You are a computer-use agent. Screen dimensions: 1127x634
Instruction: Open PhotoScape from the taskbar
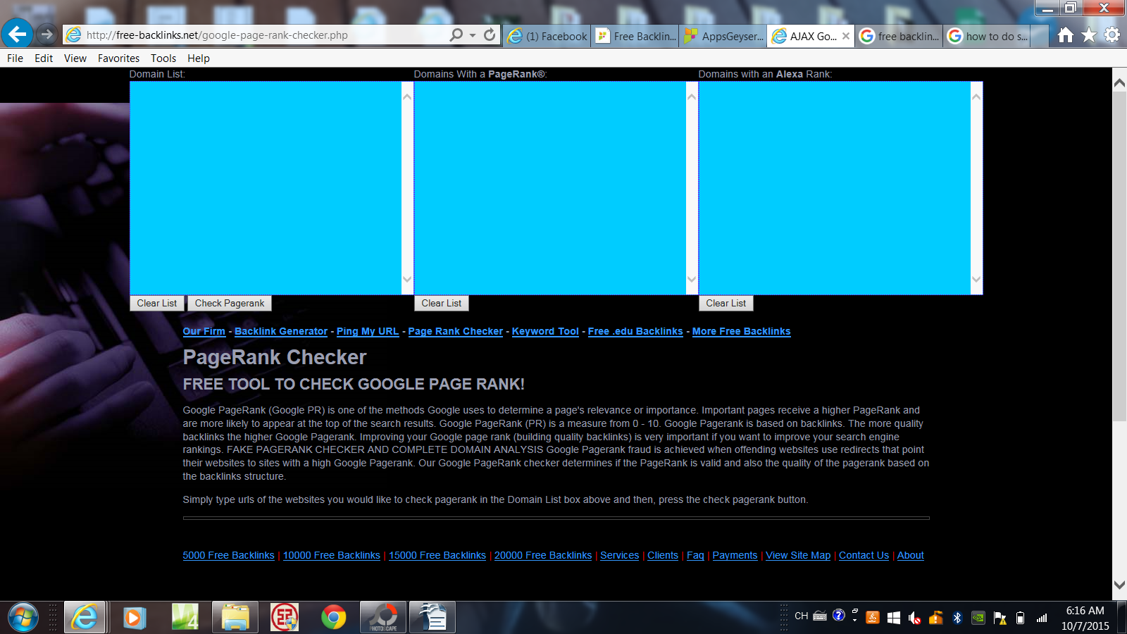[383, 618]
